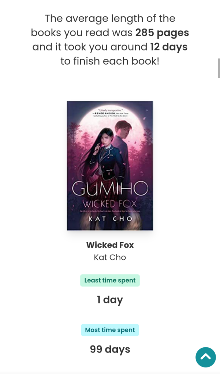This screenshot has height=374, width=220.
Task: Select the bold 285 pages text
Action: pyautogui.click(x=162, y=33)
